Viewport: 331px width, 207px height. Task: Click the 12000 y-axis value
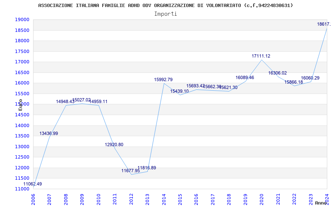(x=22, y=168)
